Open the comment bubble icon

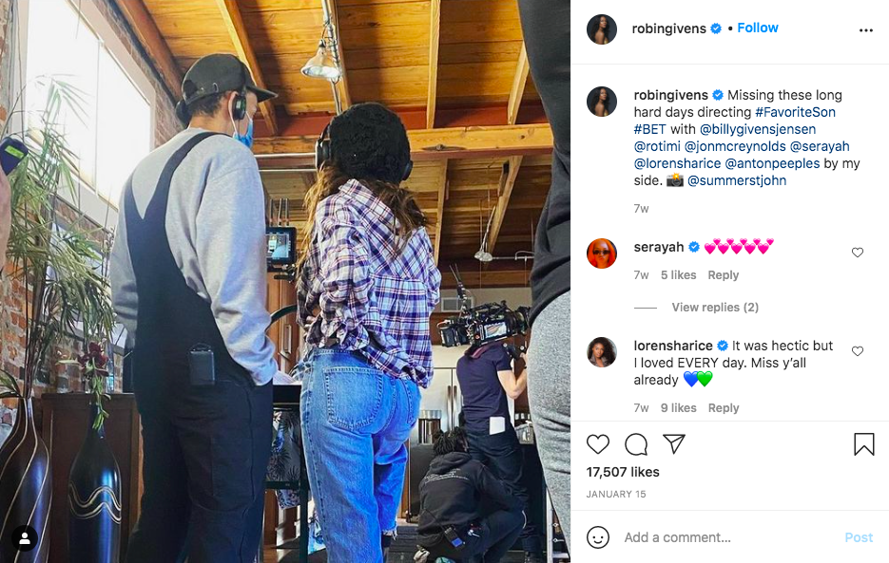pyautogui.click(x=636, y=444)
